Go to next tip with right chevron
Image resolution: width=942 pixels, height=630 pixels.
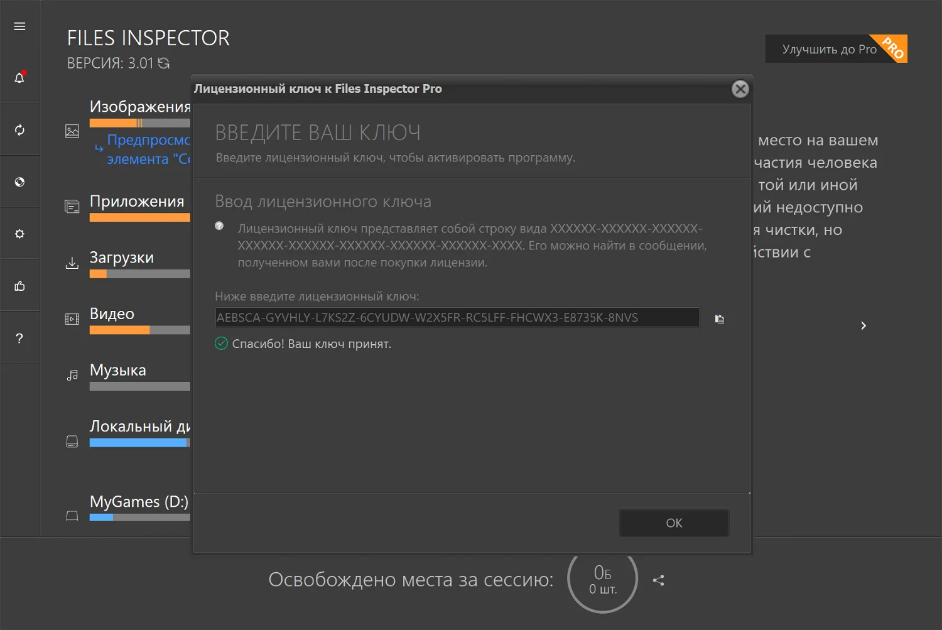(x=863, y=325)
